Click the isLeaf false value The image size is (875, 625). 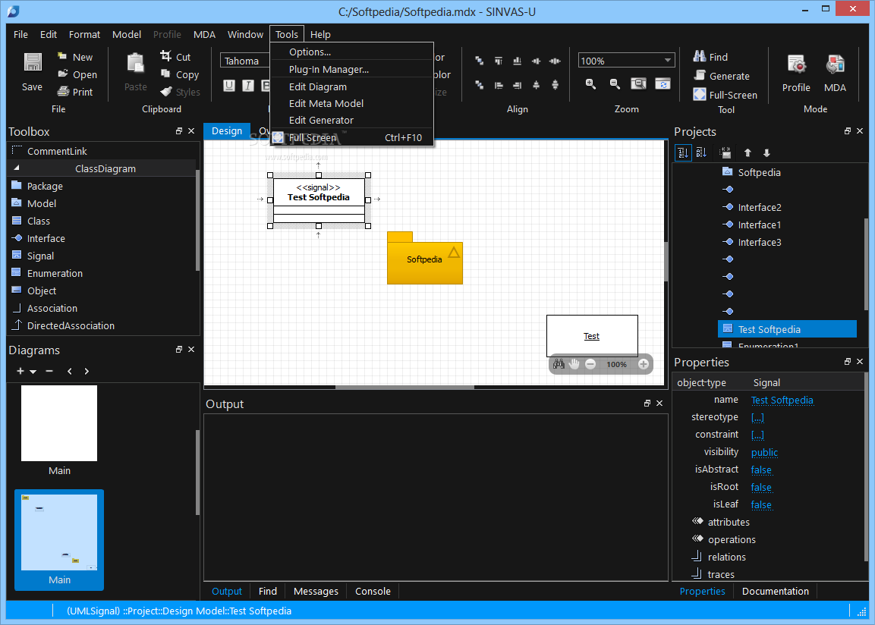[761, 504]
